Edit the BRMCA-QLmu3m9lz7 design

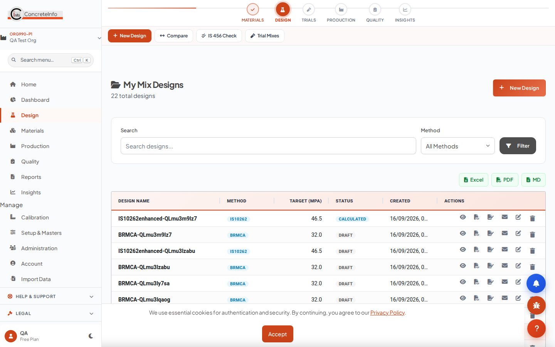(x=518, y=233)
